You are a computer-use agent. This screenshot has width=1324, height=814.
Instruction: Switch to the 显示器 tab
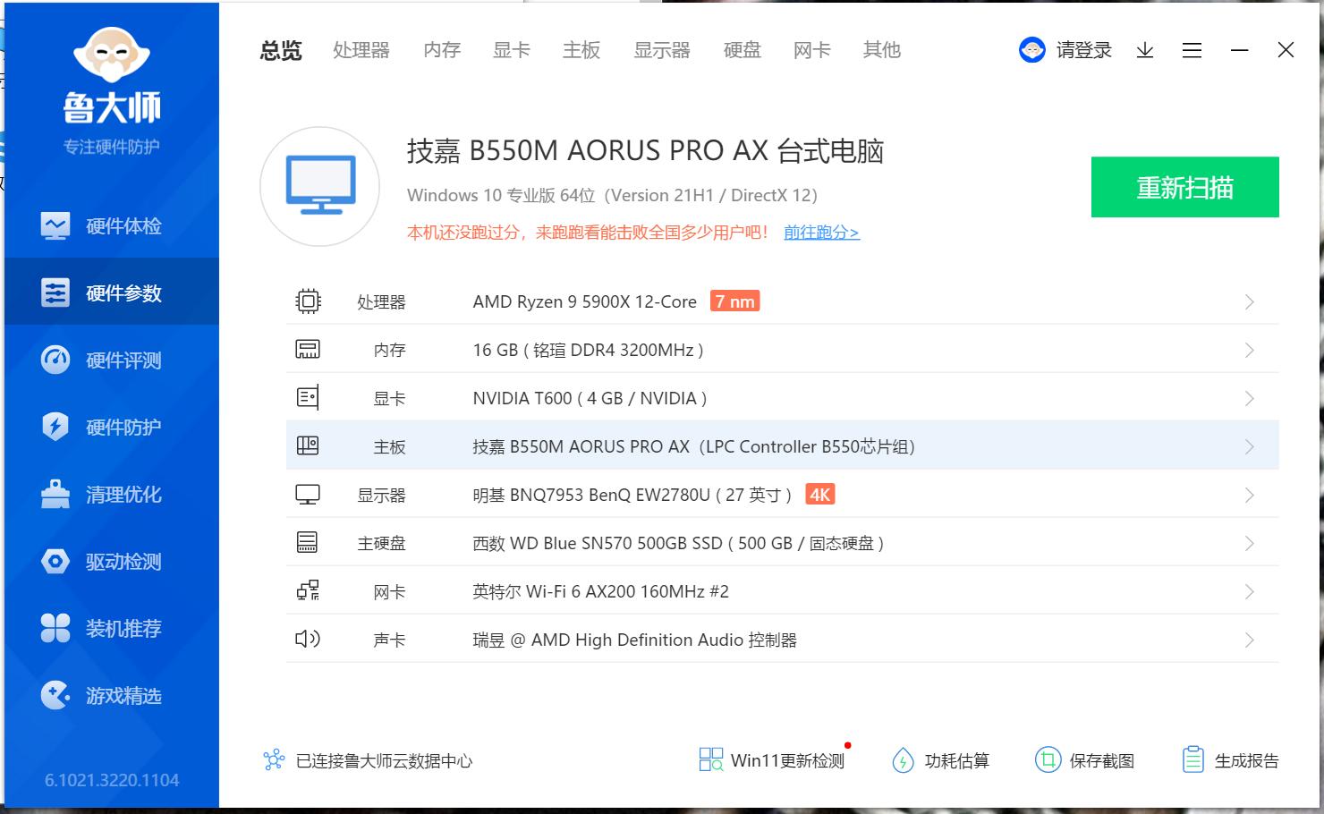[662, 50]
